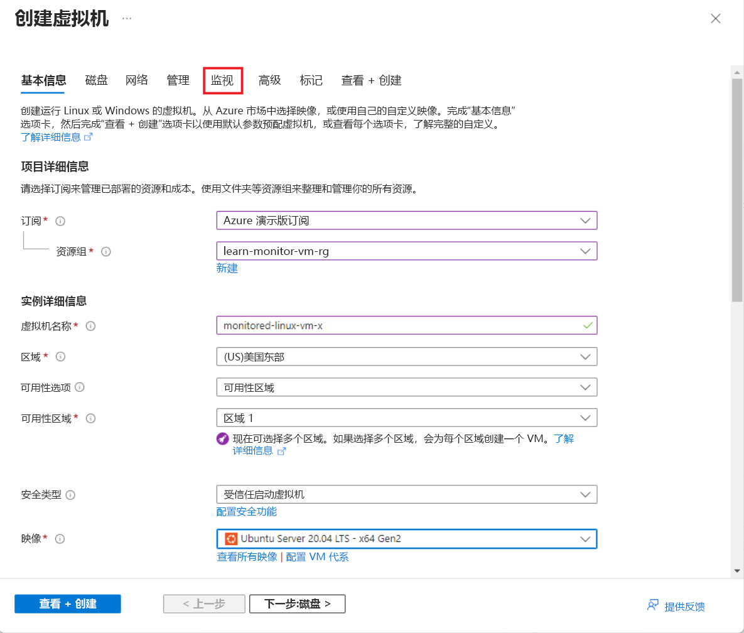Open the 查看 + 创建 tab
Image resolution: width=744 pixels, height=633 pixels.
click(x=371, y=80)
